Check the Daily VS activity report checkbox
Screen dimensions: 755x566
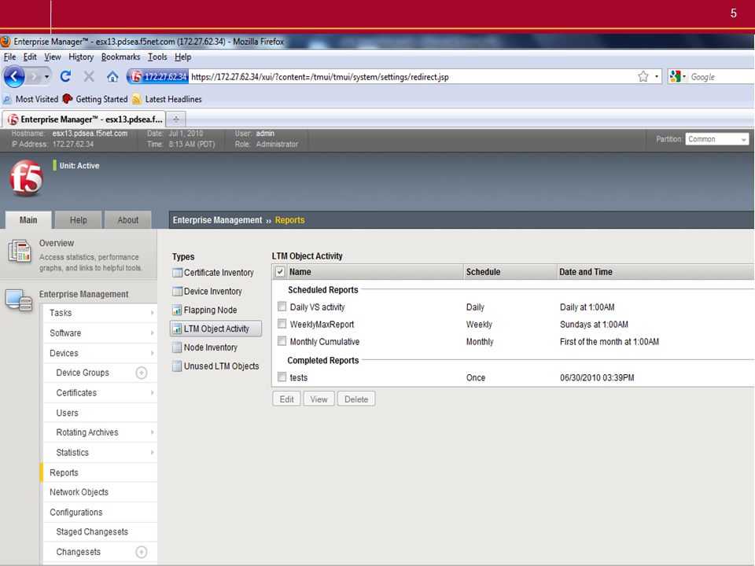pyautogui.click(x=282, y=306)
